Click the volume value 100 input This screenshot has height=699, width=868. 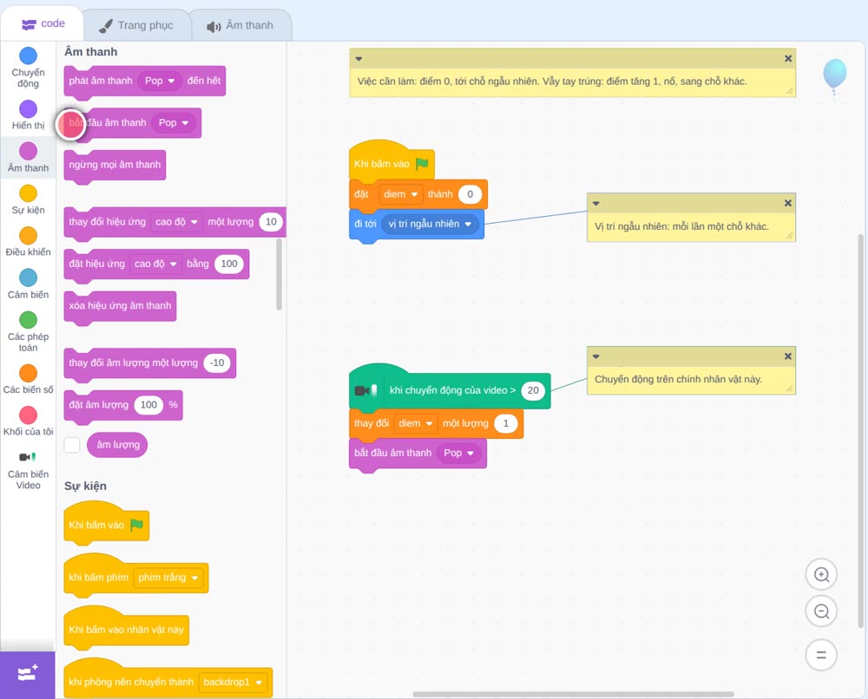pos(148,405)
